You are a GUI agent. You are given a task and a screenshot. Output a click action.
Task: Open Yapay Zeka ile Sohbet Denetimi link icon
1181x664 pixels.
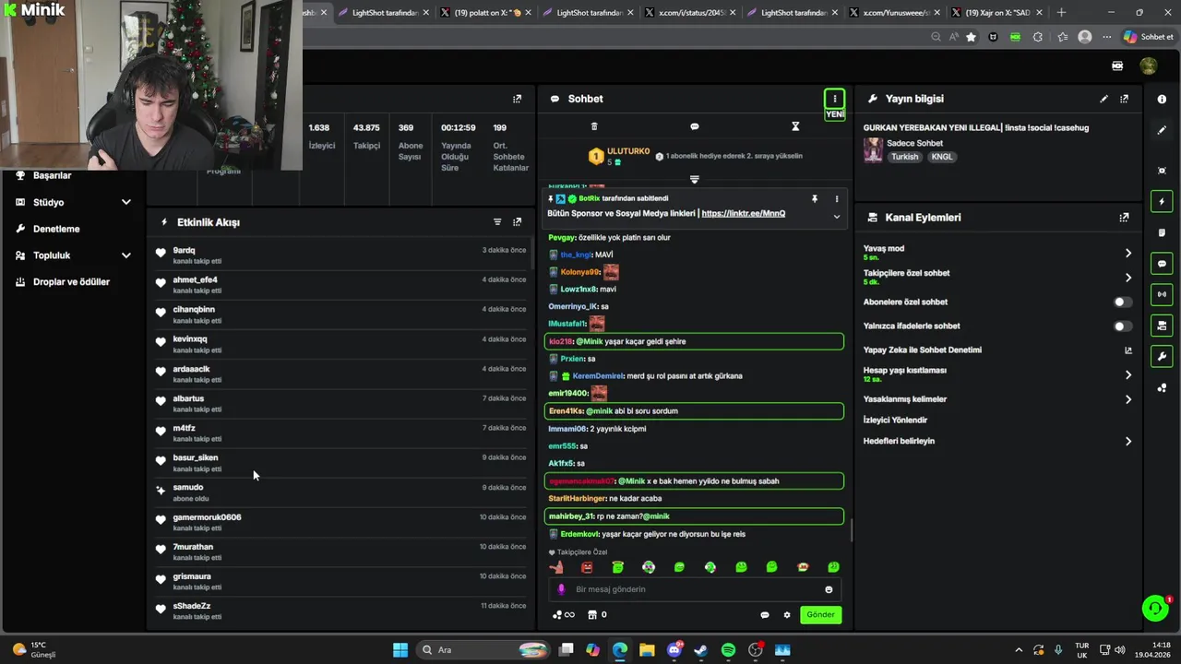pyautogui.click(x=1127, y=350)
